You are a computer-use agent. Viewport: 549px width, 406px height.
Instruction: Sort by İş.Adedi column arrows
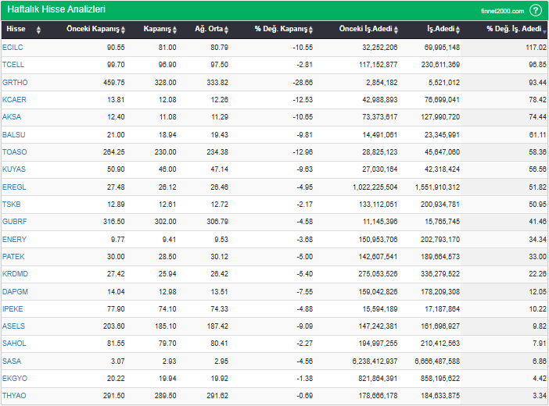462,30
